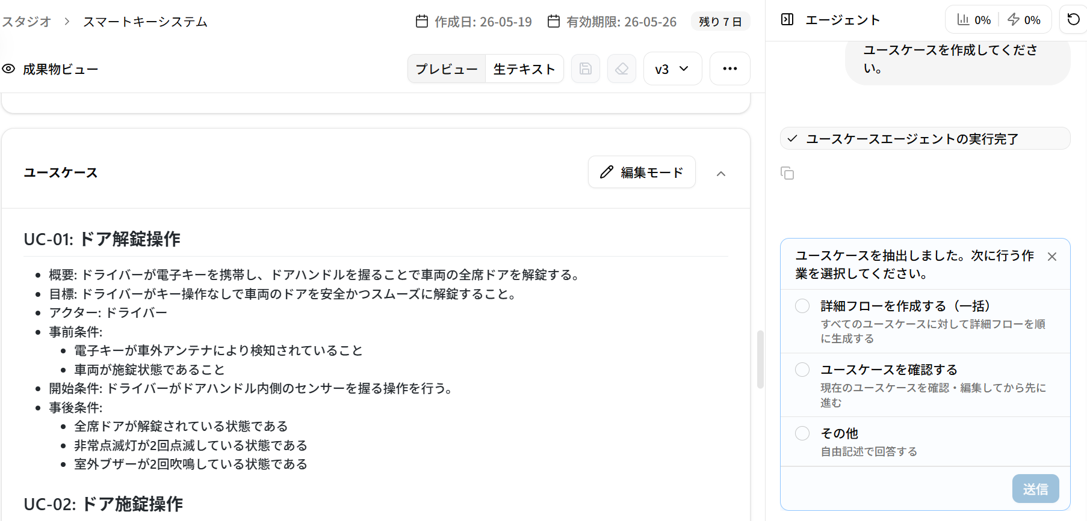The image size is (1087, 521).
Task: Click the 全席ドアが解錠されている状態である bullet
Action: click(181, 426)
